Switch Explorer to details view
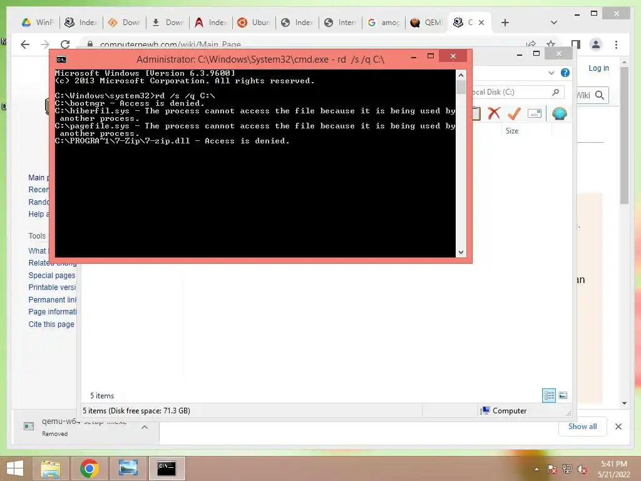641x481 pixels. click(548, 395)
